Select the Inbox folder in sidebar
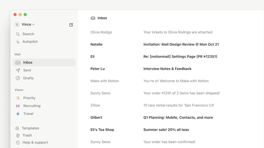The image size is (264, 148). coord(44,62)
